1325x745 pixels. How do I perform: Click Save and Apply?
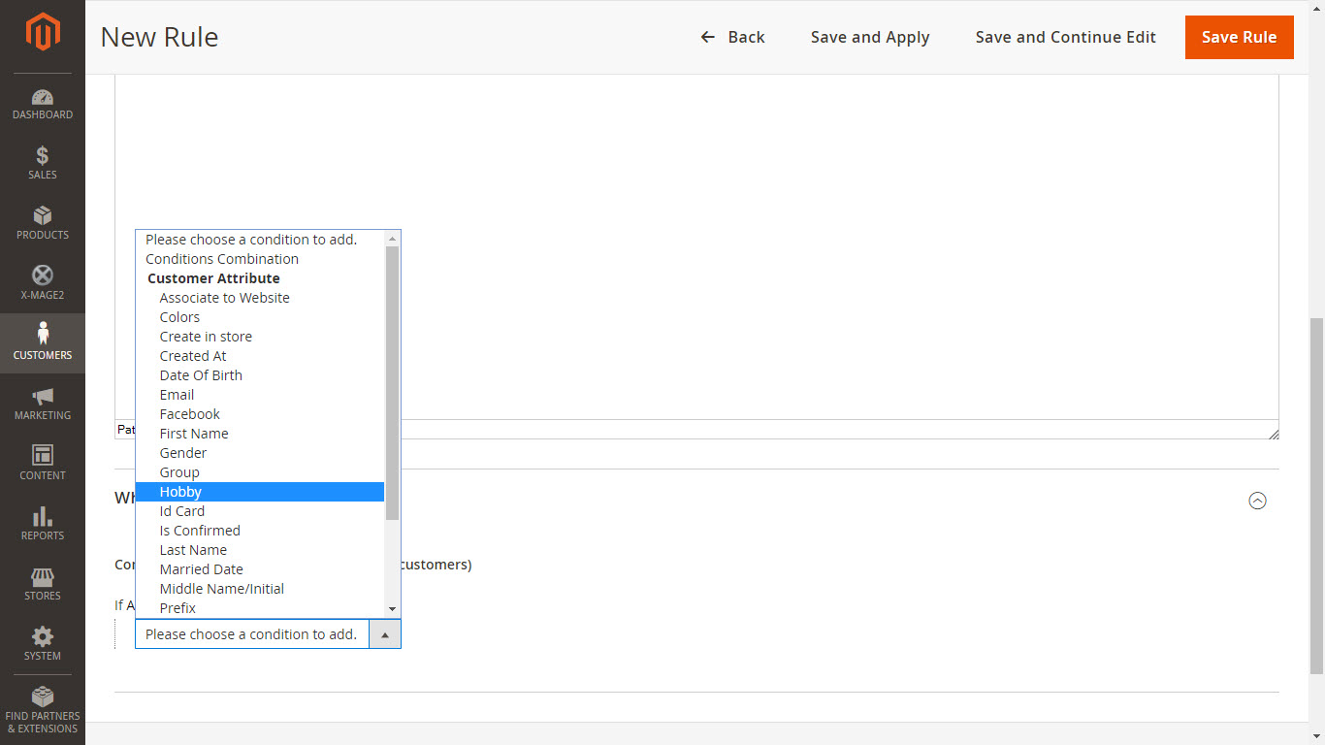click(870, 37)
